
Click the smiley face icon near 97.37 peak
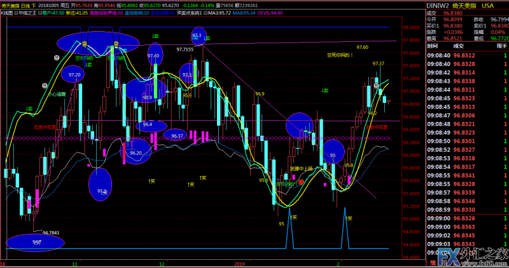point(377,85)
